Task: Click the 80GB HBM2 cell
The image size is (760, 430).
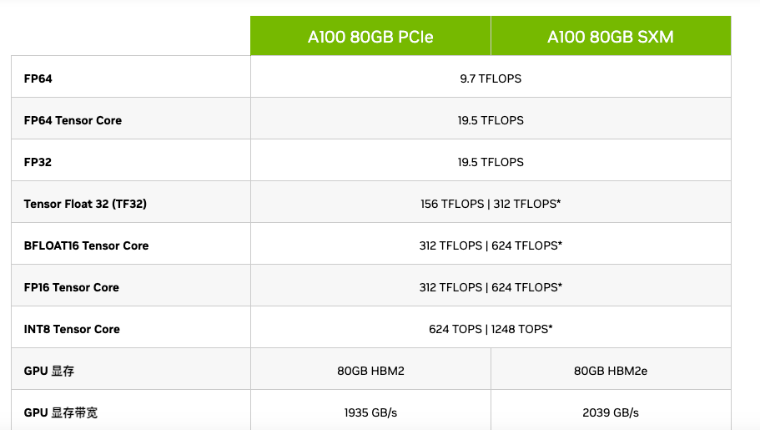Action: coord(370,371)
